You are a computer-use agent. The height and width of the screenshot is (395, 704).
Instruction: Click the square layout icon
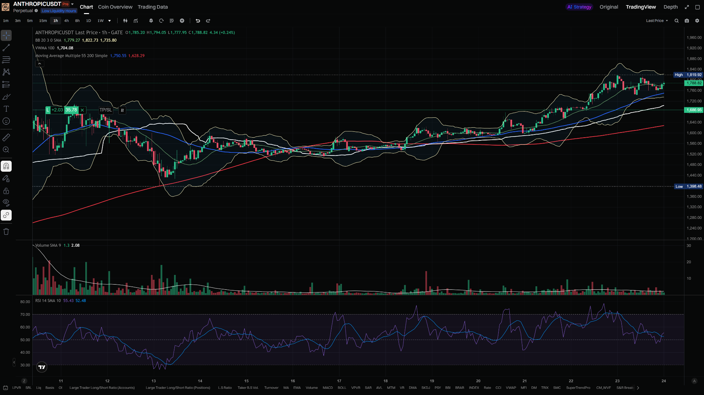[697, 7]
